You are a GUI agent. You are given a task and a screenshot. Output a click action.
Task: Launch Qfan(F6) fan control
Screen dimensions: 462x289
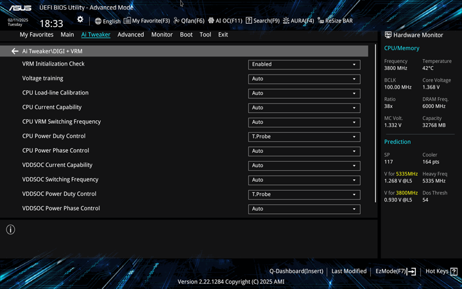pos(189,21)
